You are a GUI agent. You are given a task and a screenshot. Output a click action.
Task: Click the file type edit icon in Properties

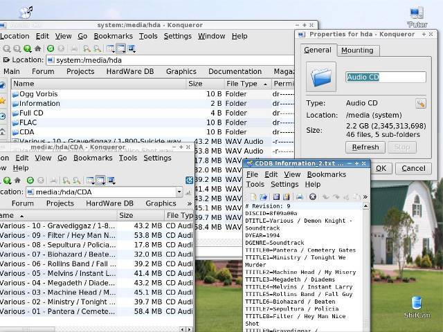pyautogui.click(x=421, y=103)
